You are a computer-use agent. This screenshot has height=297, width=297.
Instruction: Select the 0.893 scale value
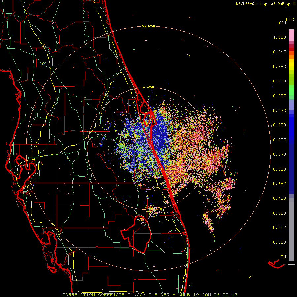pos(280,66)
